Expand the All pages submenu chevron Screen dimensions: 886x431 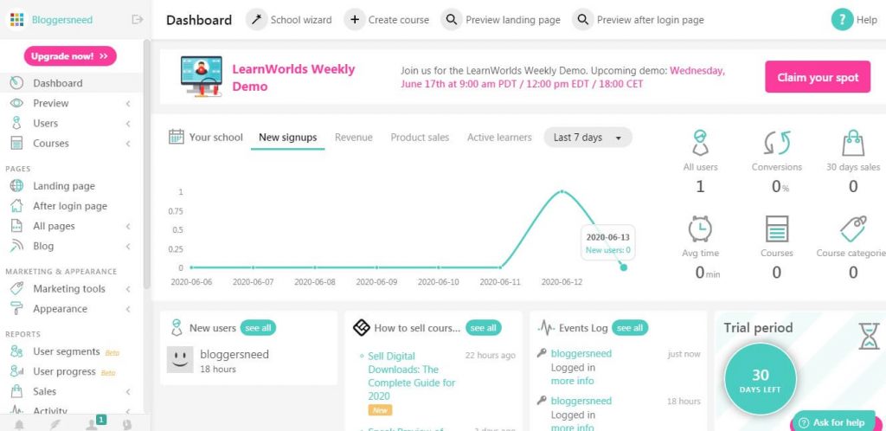click(x=128, y=226)
